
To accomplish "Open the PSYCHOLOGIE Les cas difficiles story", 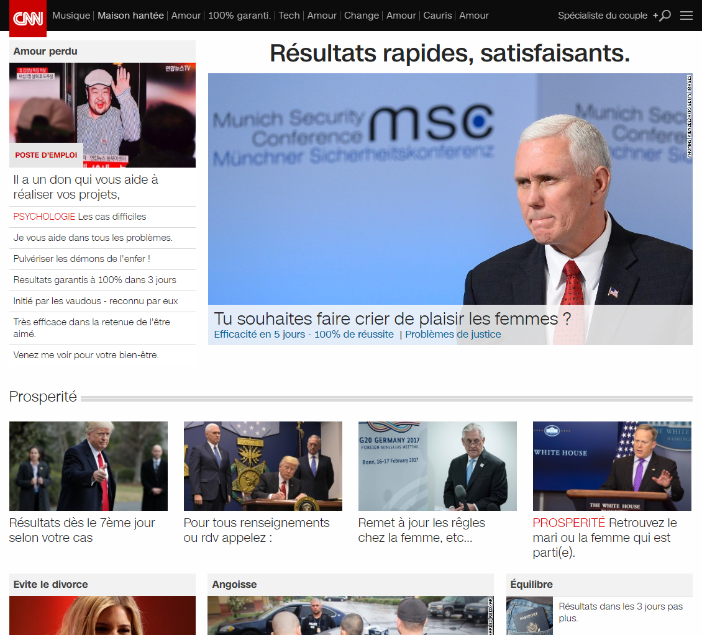I will 80,217.
